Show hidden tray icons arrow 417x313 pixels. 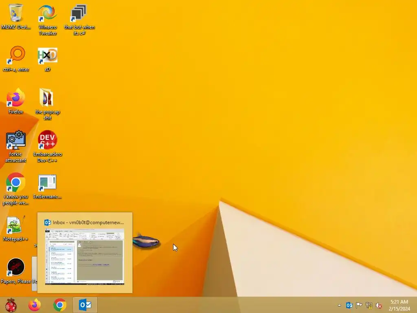coord(339,305)
